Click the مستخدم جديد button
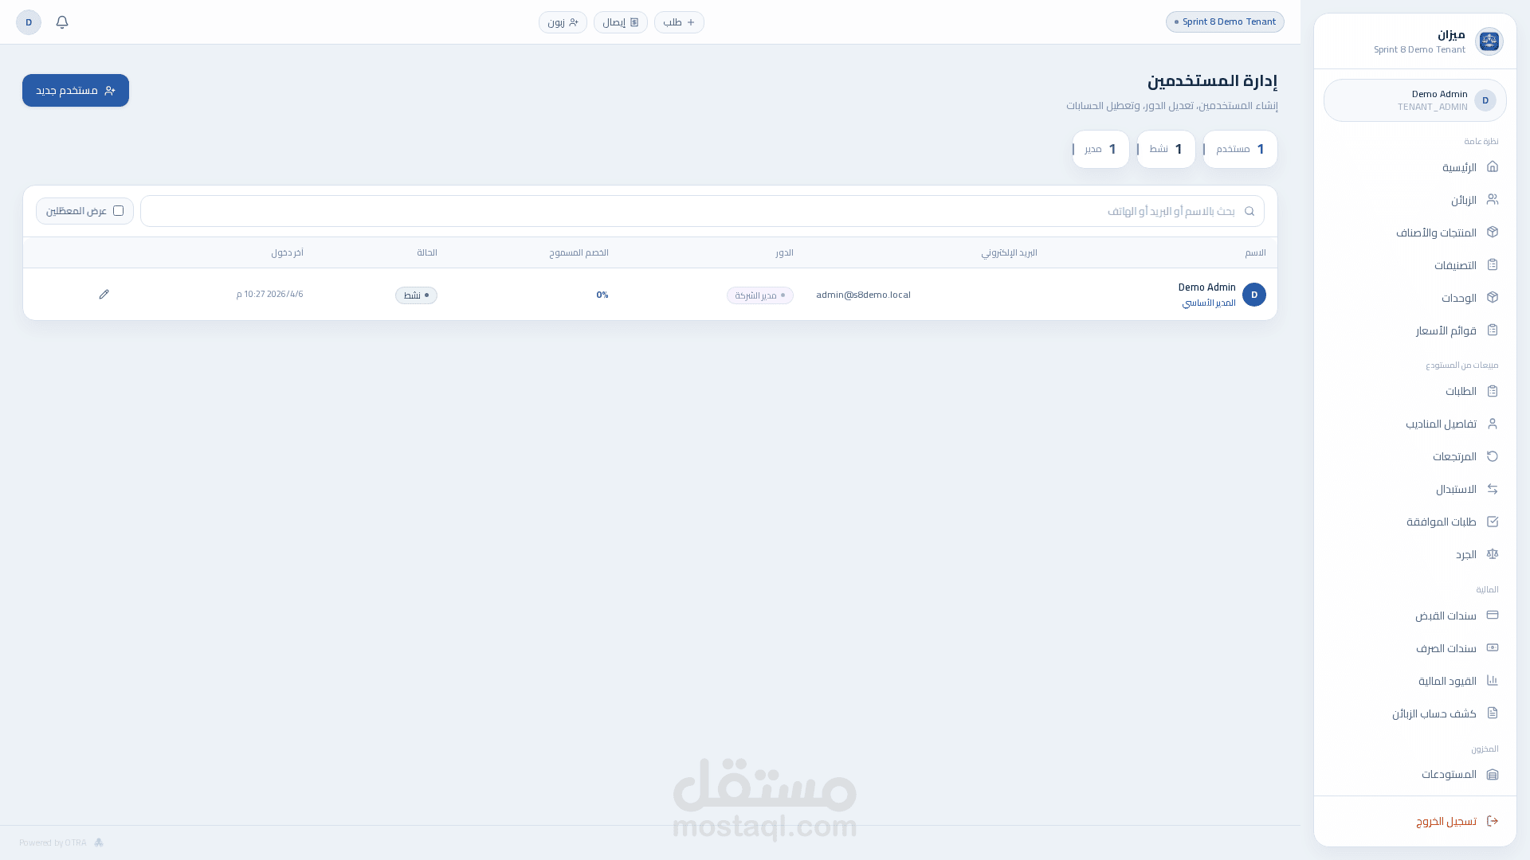Viewport: 1530px width, 860px height. pyautogui.click(x=76, y=91)
